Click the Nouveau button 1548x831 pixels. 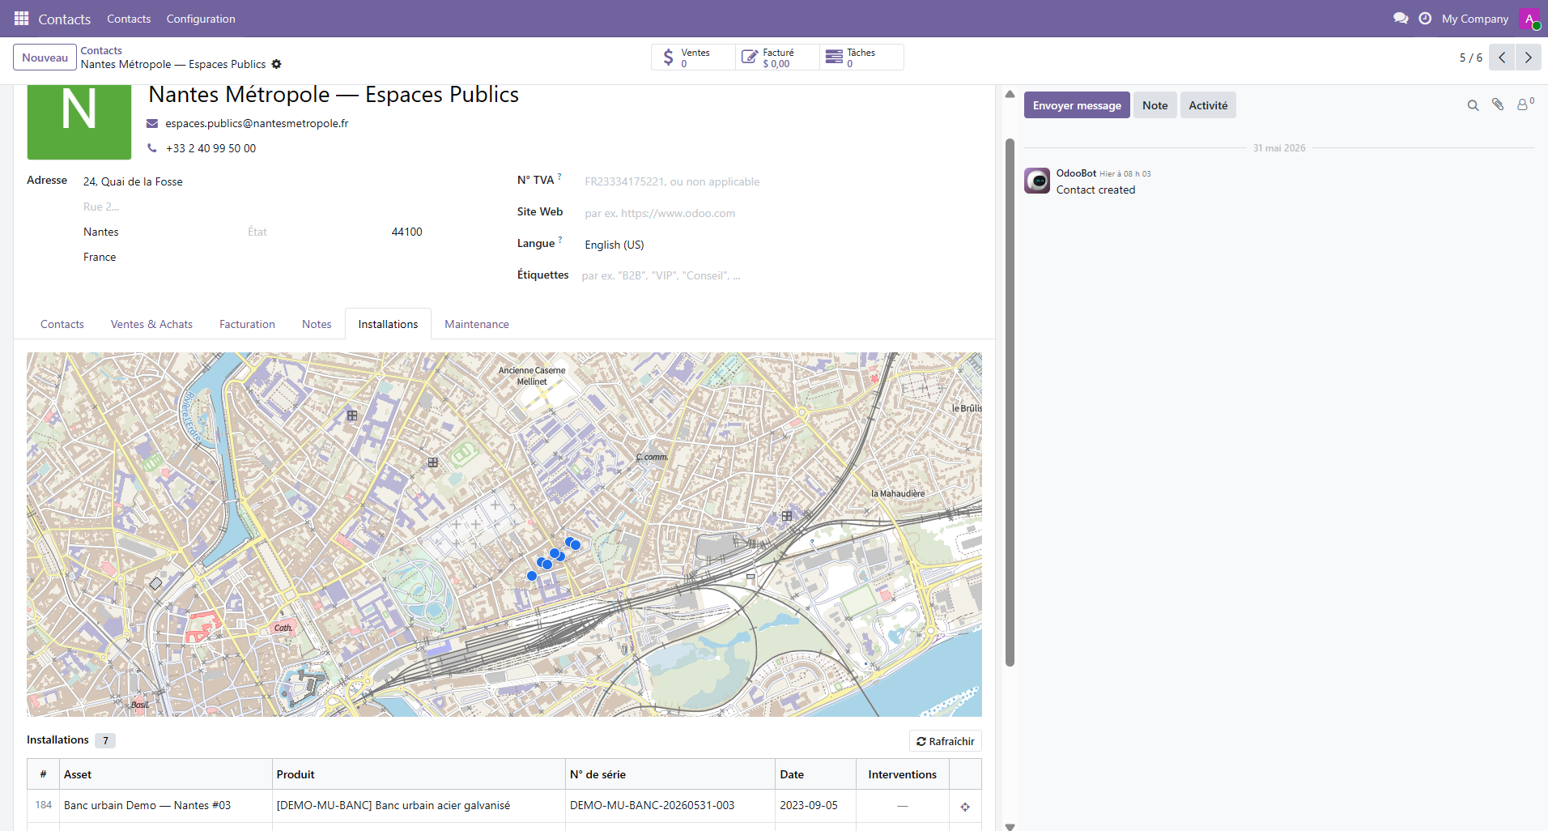(45, 58)
